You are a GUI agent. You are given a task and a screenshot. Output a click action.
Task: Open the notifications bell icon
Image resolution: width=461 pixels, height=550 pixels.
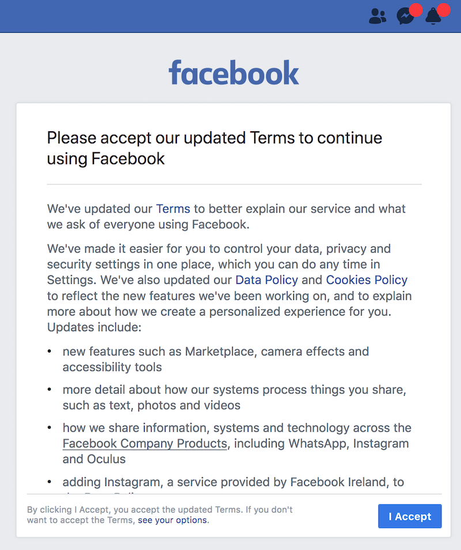[x=433, y=17]
